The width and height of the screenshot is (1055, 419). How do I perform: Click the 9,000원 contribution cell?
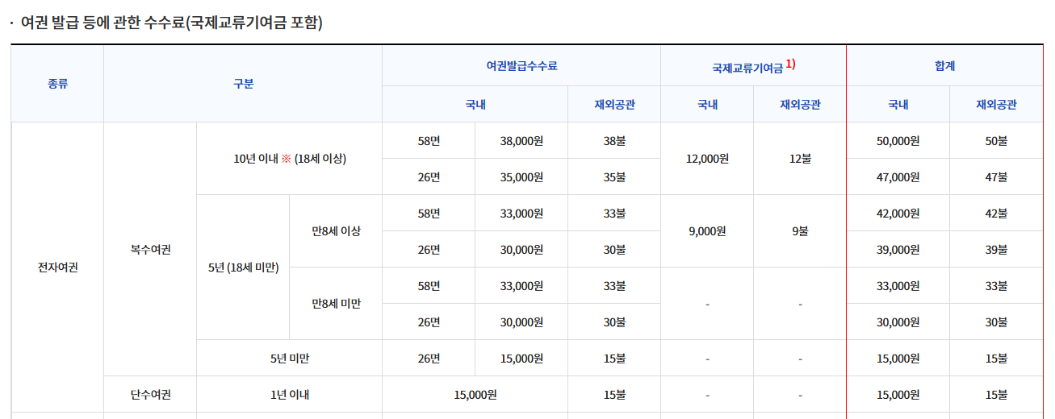click(707, 231)
